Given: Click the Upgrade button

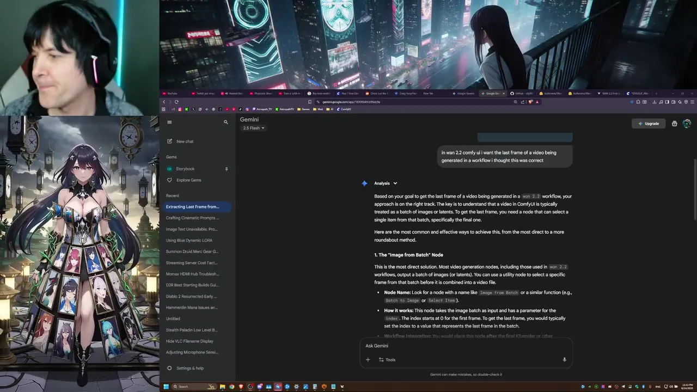Looking at the screenshot, I should 649,124.
